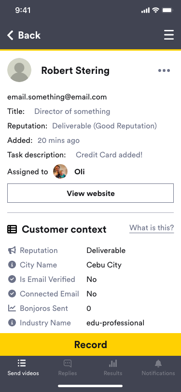The width and height of the screenshot is (181, 392).
Task: Click the info icon next to City Name
Action: pos(12,265)
